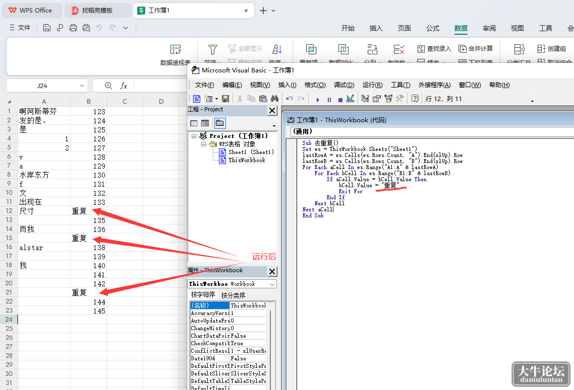This screenshot has height=390, width=574.
Task: Click the Save icon in VBA toolbar
Action: pyautogui.click(x=225, y=99)
